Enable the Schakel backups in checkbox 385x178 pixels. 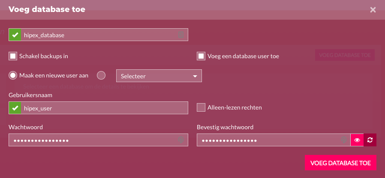point(13,56)
